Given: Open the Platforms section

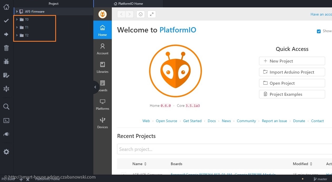Looking at the screenshot, I should [103, 104].
